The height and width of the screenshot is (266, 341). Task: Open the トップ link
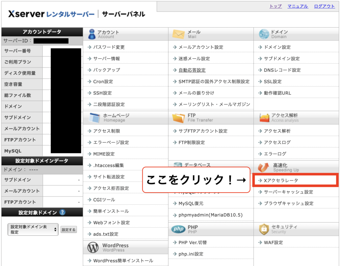pos(275,6)
